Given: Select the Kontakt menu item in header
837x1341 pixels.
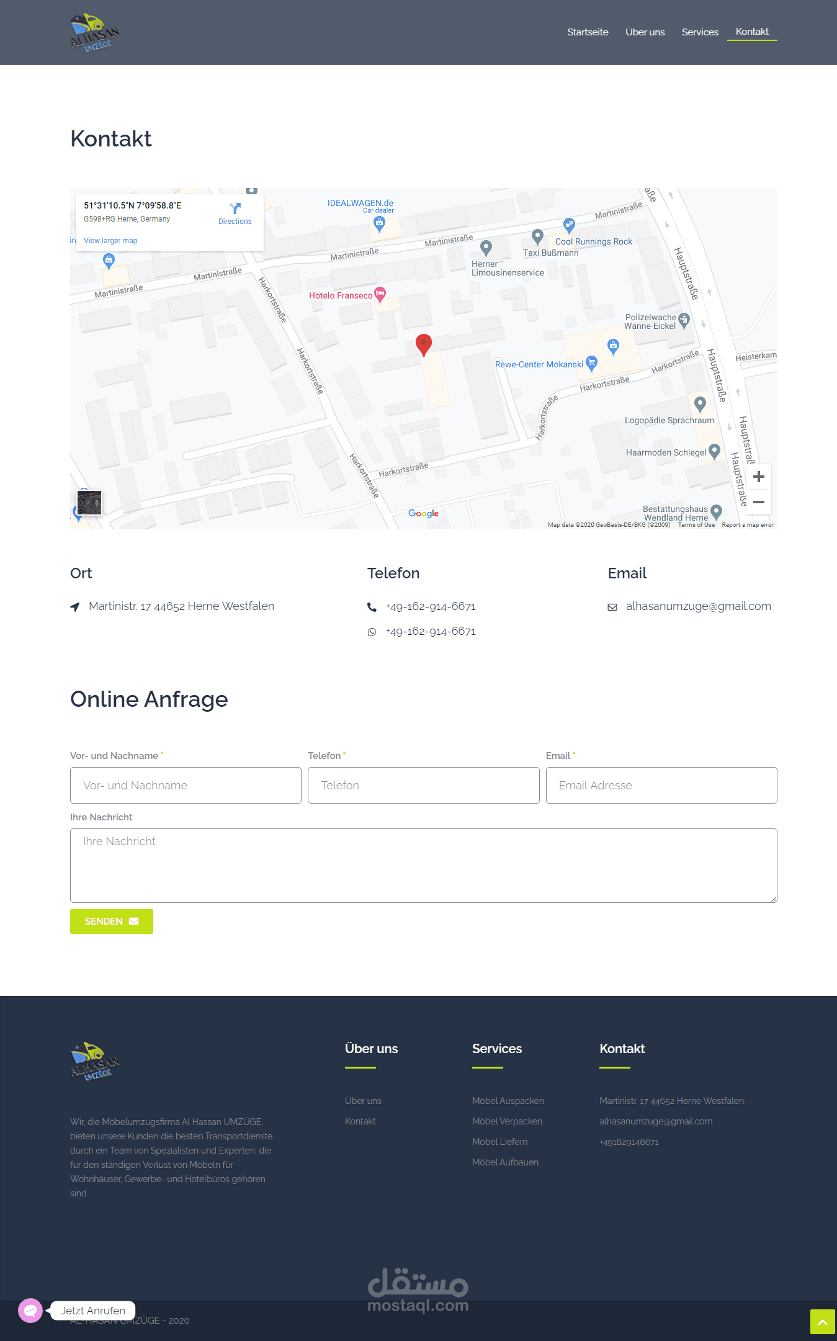Looking at the screenshot, I should pyautogui.click(x=752, y=32).
